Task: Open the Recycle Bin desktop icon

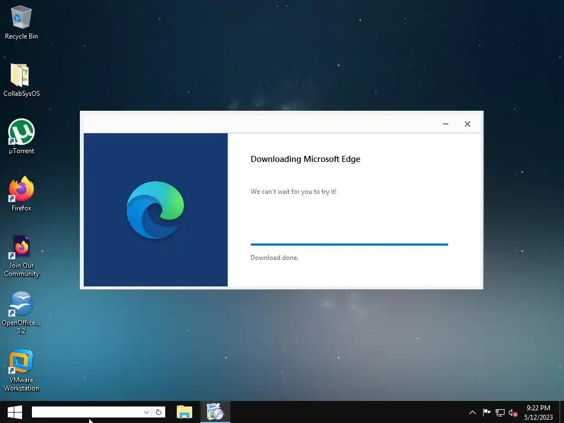Action: pos(21,22)
